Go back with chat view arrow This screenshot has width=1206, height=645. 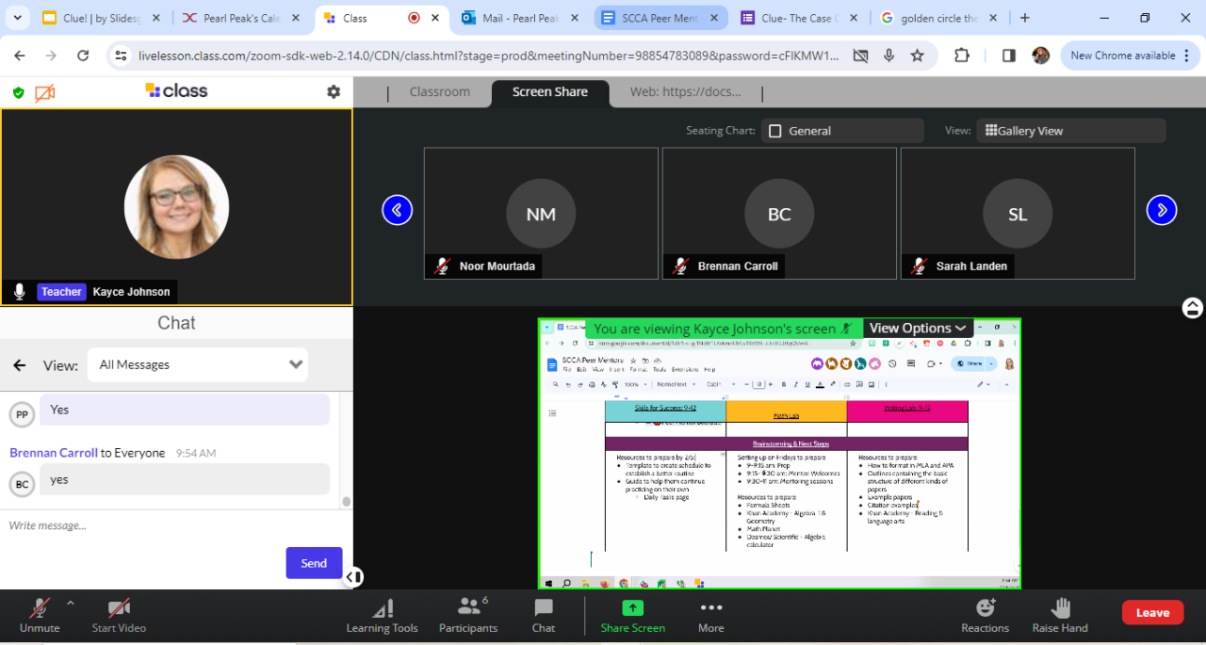(19, 365)
